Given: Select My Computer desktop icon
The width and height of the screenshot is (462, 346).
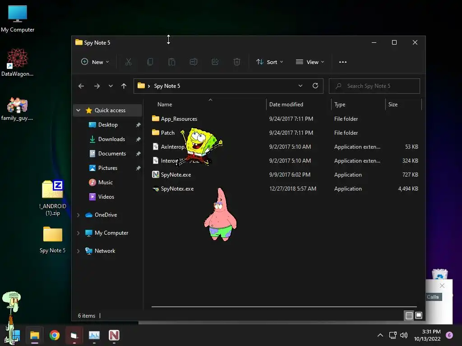Looking at the screenshot, I should tap(18, 19).
